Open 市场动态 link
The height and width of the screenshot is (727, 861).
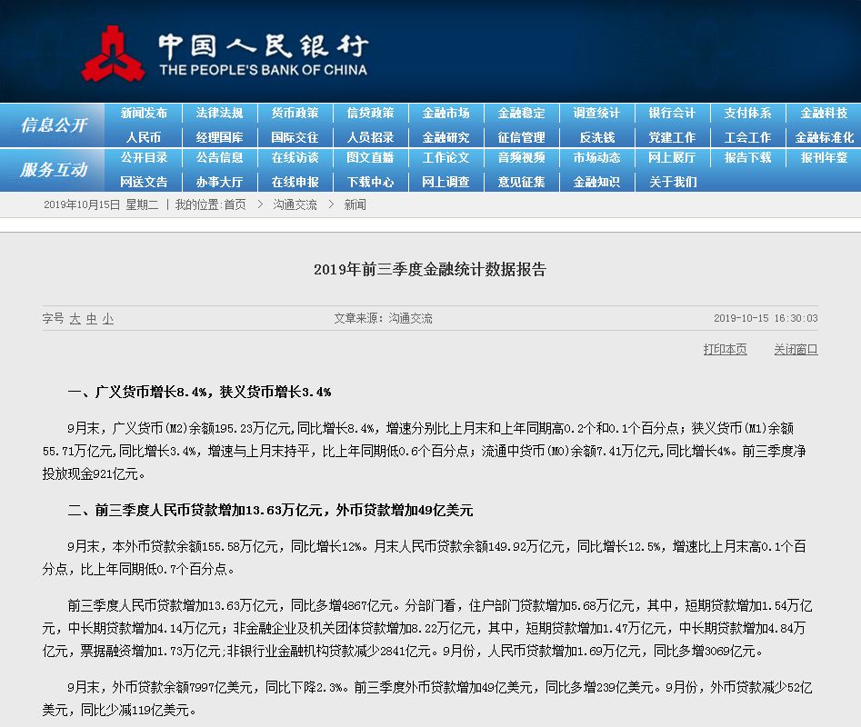596,157
